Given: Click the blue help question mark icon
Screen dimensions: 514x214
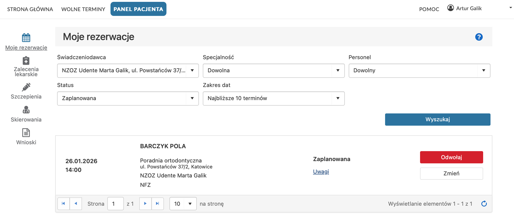Looking at the screenshot, I should click(479, 37).
